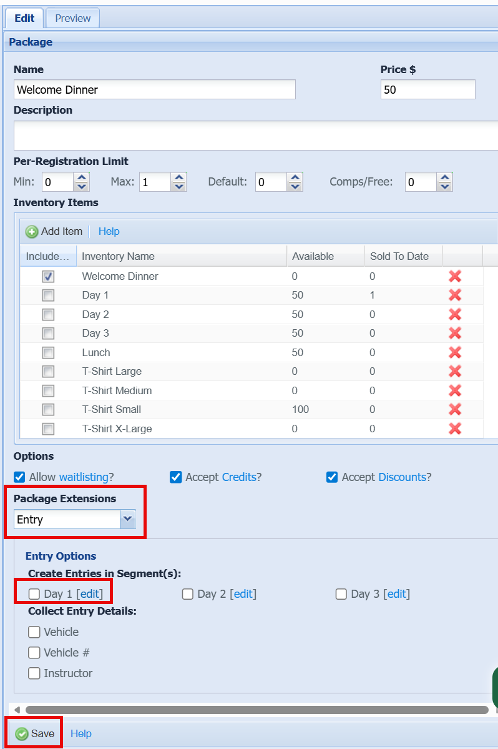Click the horizontal scrollbar at bottom

(x=256, y=710)
